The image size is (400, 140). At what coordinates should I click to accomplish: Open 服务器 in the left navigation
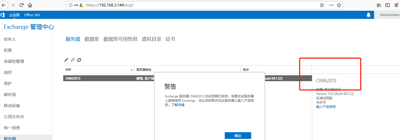click(10, 138)
